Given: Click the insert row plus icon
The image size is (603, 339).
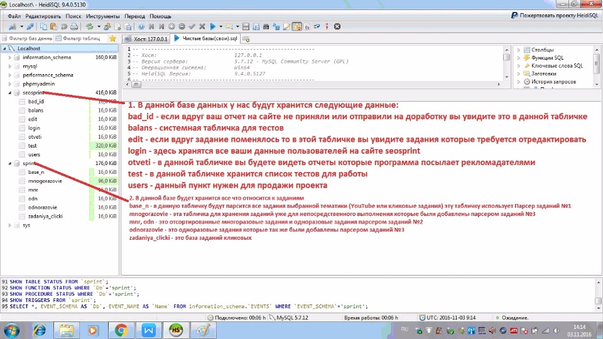Looking at the screenshot, I should [x=171, y=26].
